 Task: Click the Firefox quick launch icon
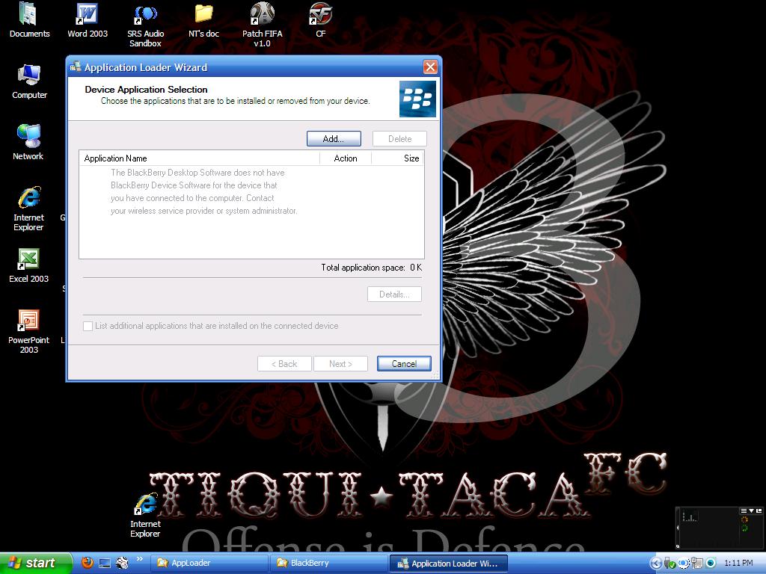(88, 563)
